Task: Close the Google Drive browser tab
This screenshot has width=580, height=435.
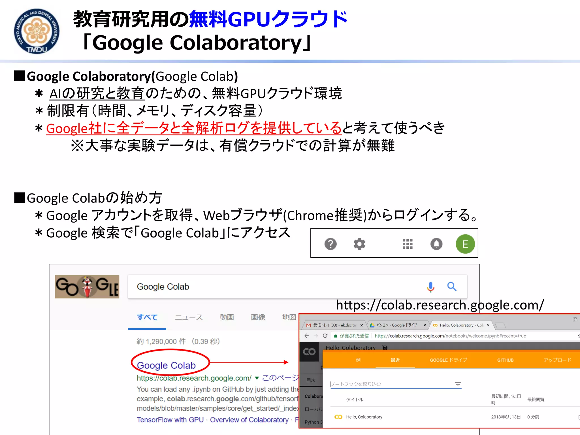Action: point(425,325)
